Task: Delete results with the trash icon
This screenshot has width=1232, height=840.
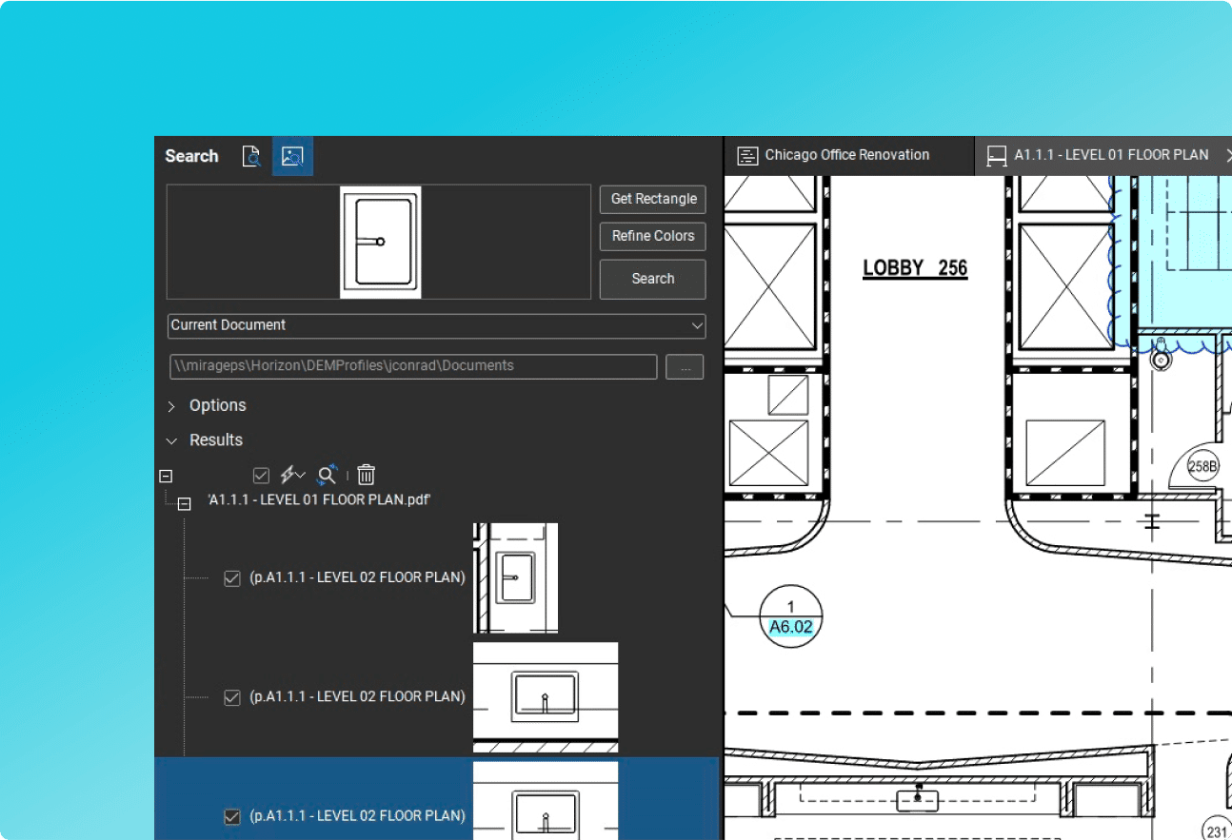Action: 367,475
